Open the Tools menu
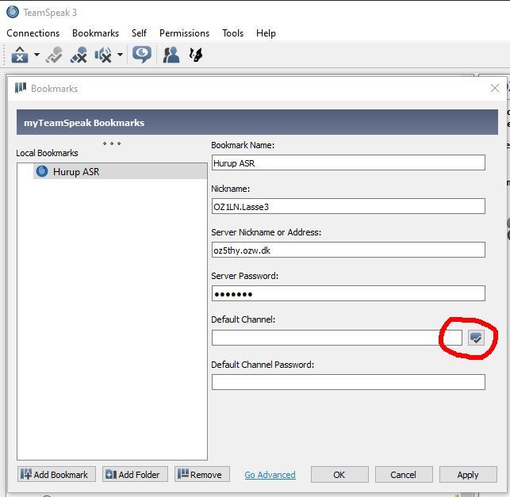Screen dimensions: 510x497 tap(233, 33)
